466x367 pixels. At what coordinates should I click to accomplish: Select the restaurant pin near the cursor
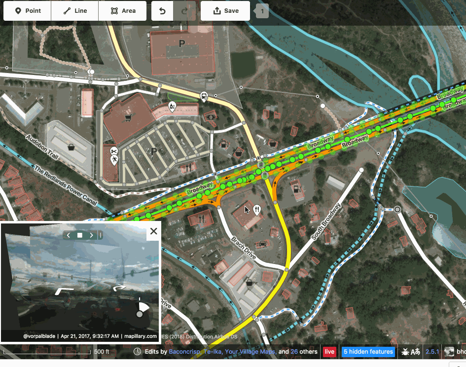[257, 210]
